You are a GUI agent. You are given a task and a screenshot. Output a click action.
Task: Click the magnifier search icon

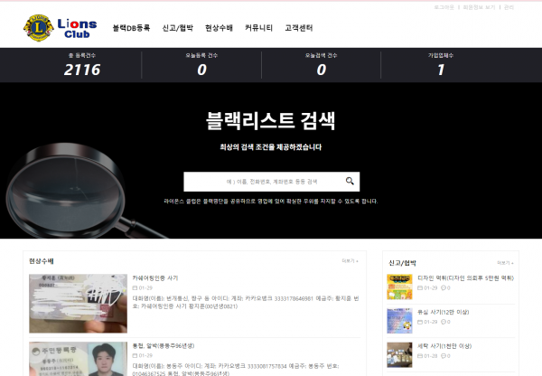(350, 181)
